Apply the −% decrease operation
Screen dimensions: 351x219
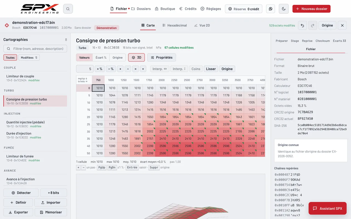(x=111, y=69)
